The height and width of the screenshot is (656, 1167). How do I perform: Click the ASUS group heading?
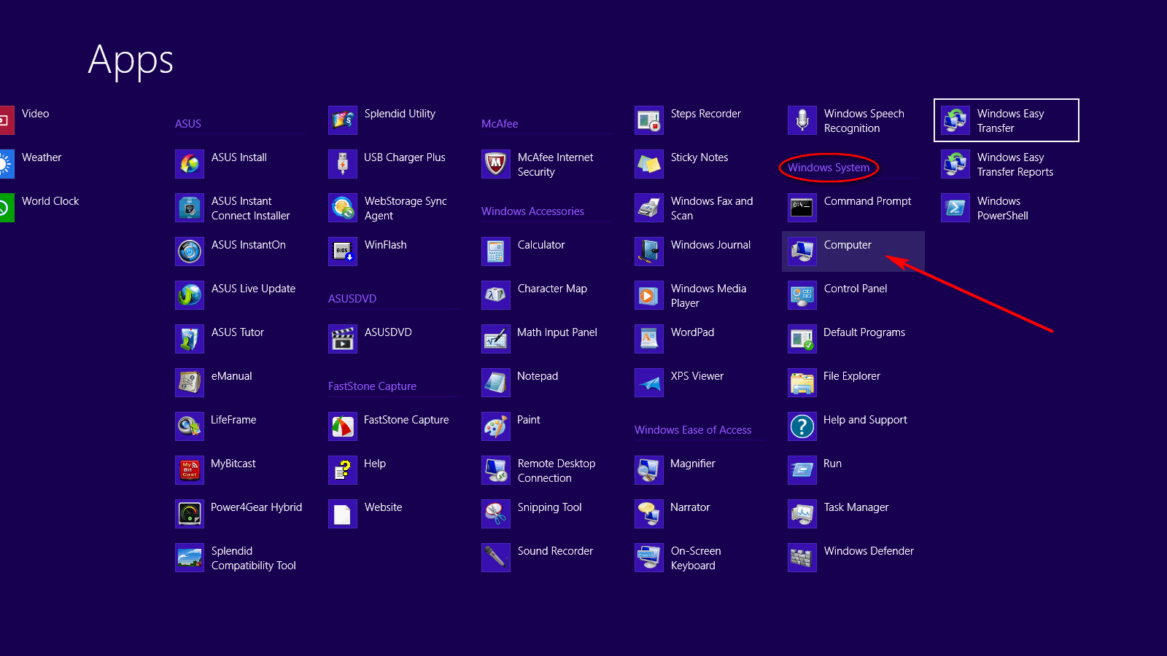(188, 124)
